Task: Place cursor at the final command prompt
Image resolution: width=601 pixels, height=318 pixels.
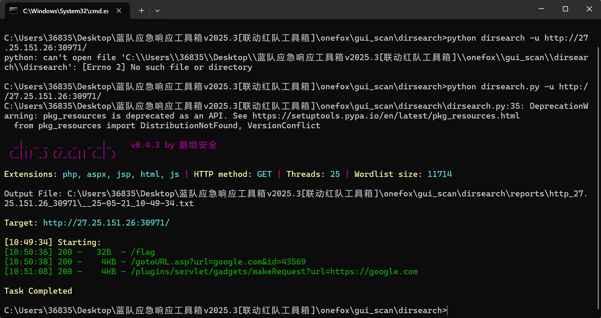Action: tap(447, 310)
